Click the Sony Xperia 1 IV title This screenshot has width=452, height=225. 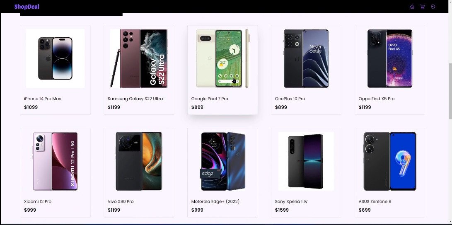coord(291,201)
